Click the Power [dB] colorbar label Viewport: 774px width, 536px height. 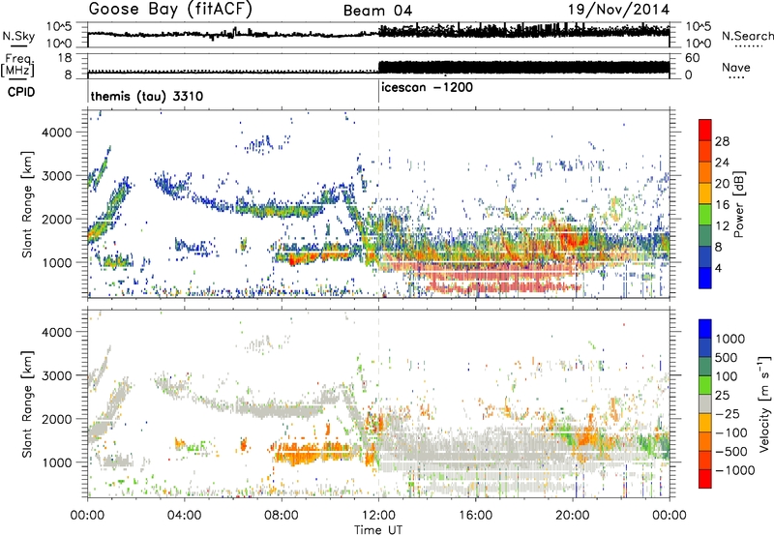click(x=738, y=204)
